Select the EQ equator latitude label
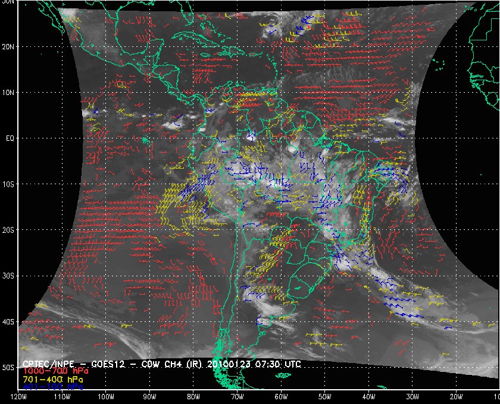This screenshot has height=404, width=500. [8, 138]
